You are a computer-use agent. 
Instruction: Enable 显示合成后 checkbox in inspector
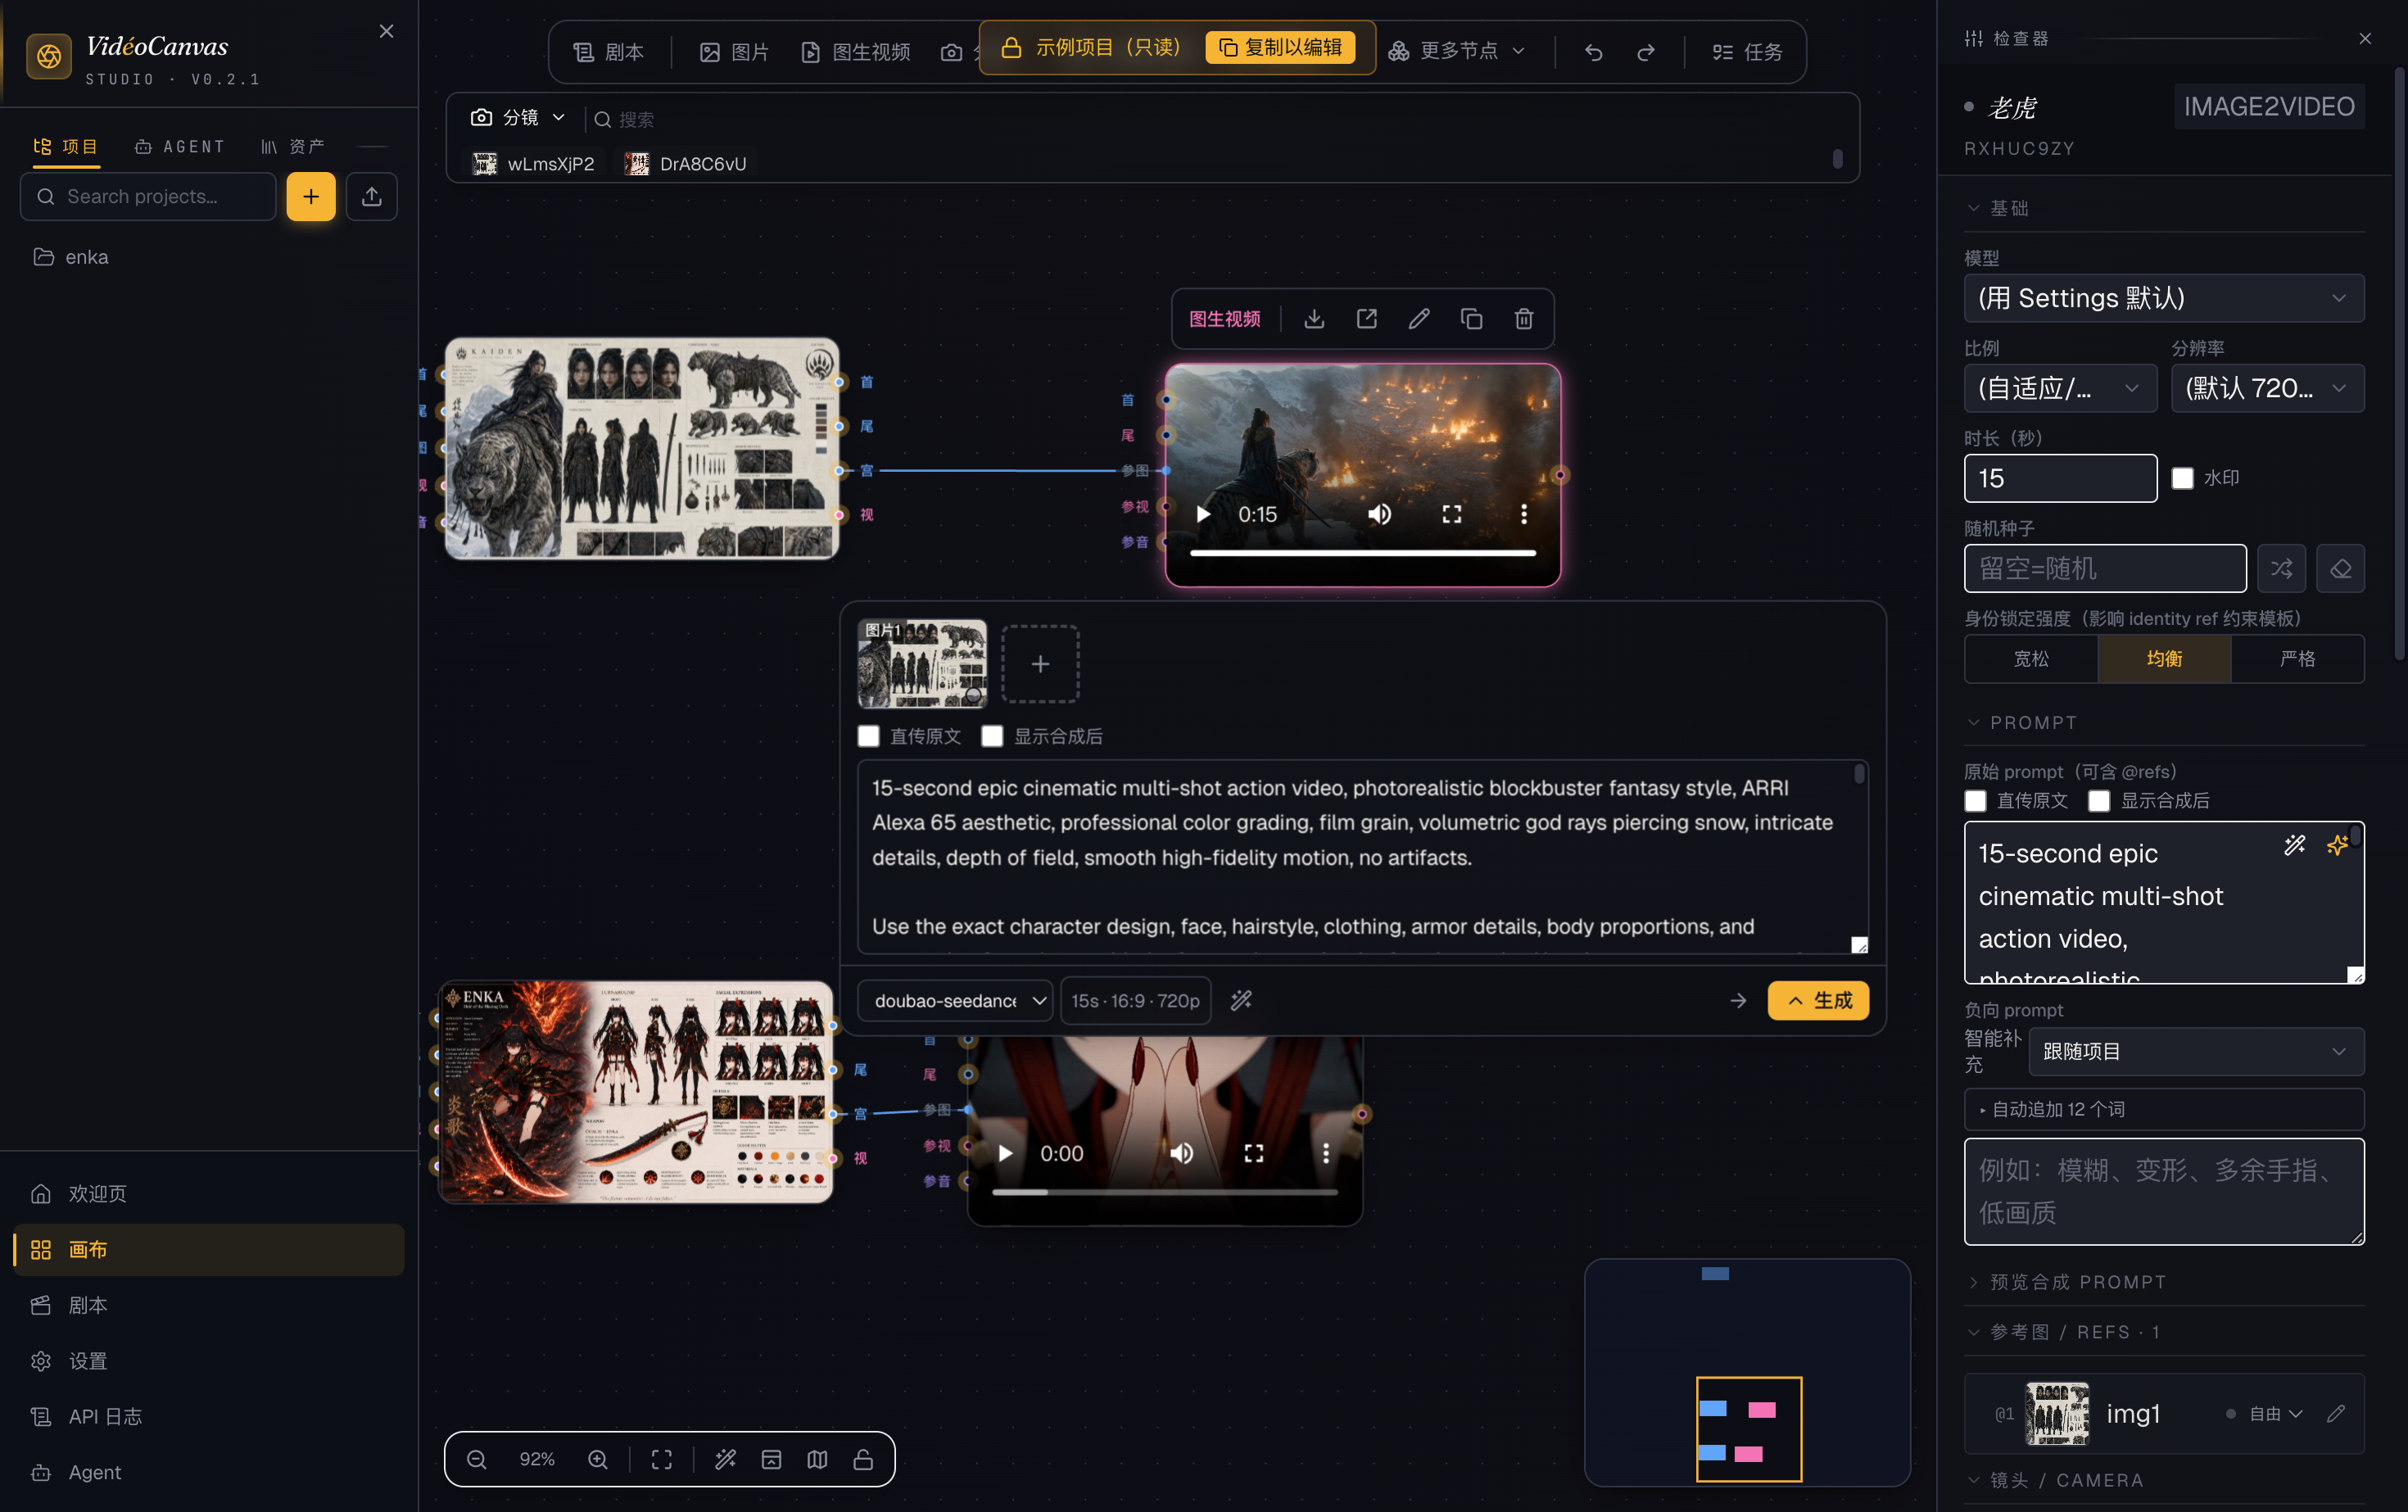point(2099,801)
